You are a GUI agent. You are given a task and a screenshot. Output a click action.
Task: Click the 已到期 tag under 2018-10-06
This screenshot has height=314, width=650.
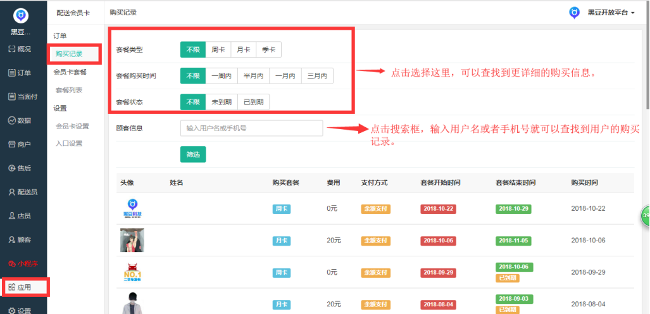point(508,278)
